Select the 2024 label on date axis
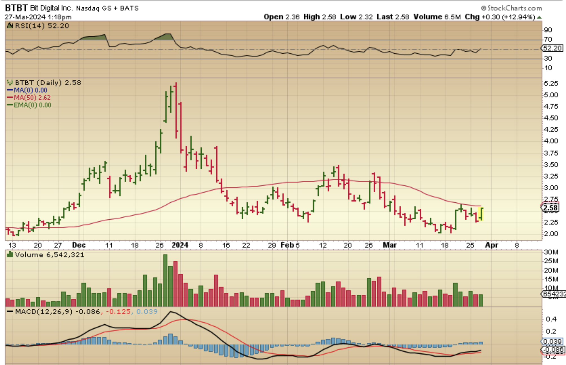 click(180, 245)
